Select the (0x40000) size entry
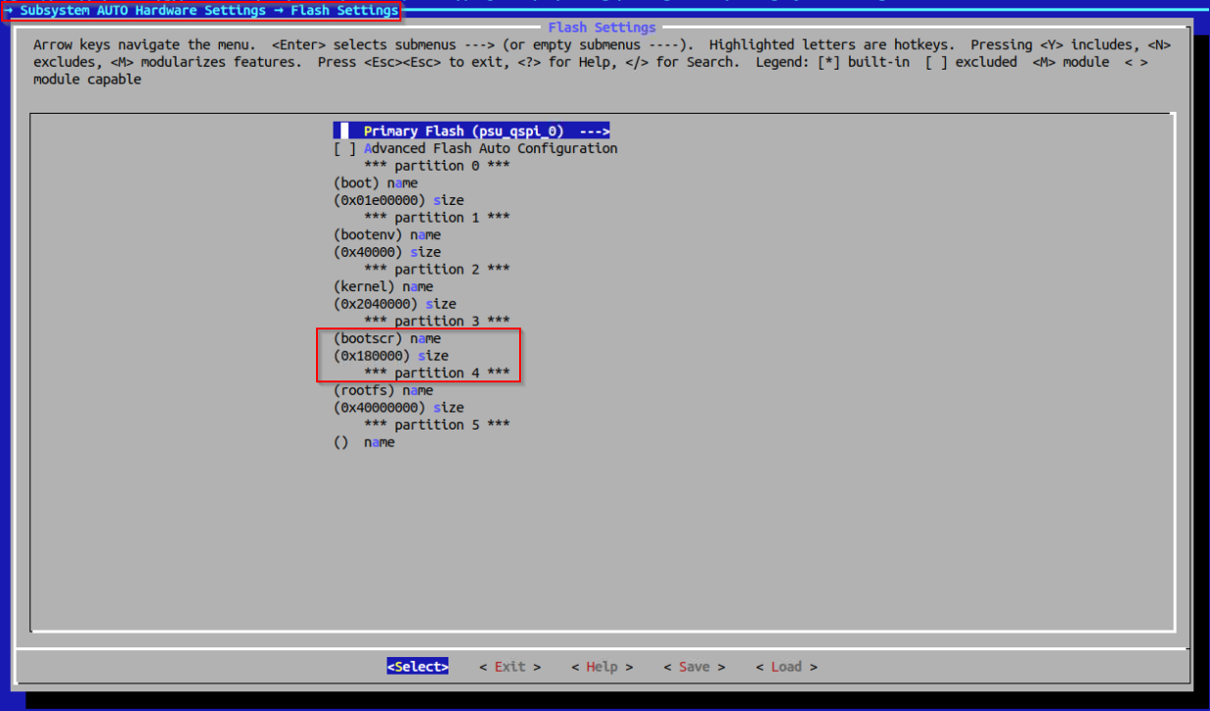 (387, 252)
